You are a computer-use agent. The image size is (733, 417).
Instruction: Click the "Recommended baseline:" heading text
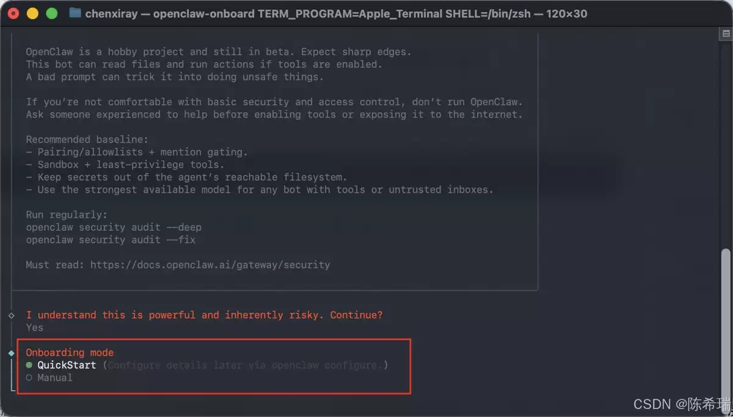click(x=87, y=140)
